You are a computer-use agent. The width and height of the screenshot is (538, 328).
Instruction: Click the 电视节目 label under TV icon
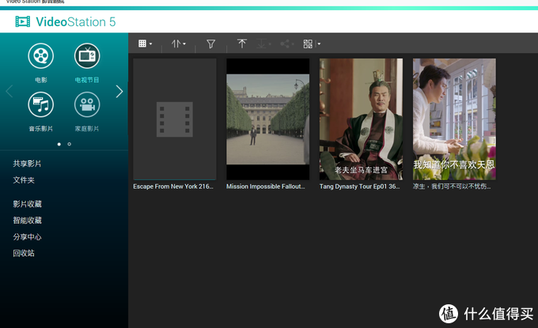(87, 80)
